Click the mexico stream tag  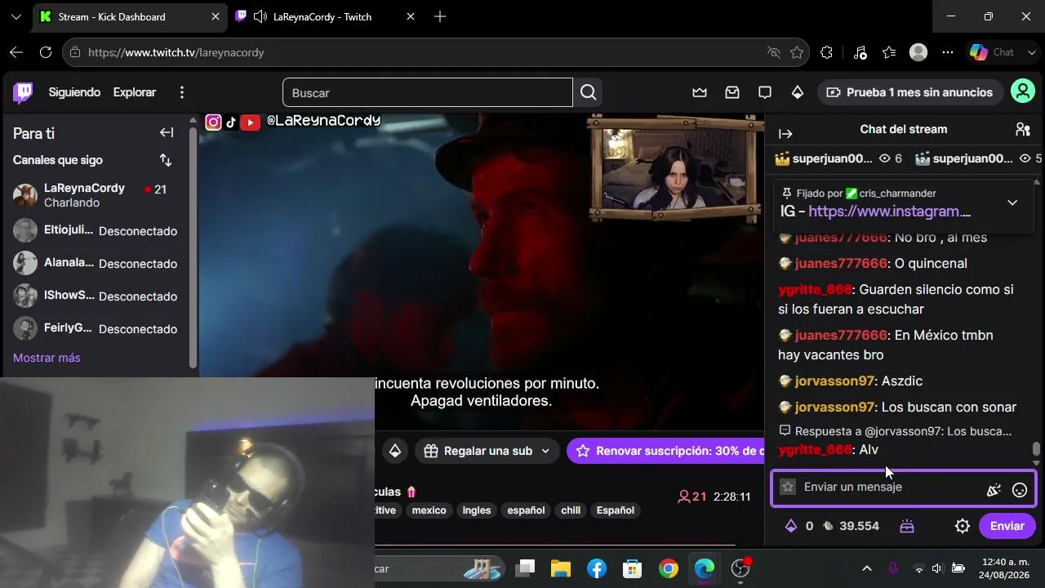click(429, 510)
